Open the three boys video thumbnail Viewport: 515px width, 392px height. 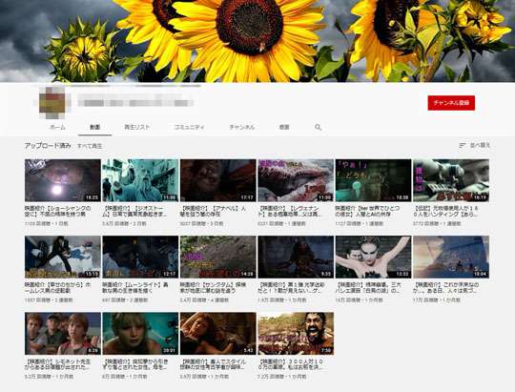63,334
